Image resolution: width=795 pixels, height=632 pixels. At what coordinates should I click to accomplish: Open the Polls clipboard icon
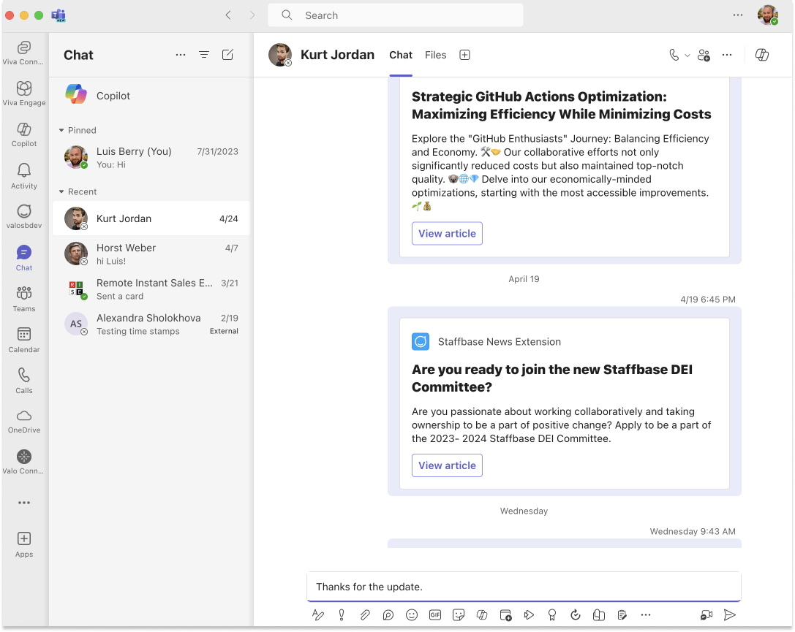[x=622, y=614]
